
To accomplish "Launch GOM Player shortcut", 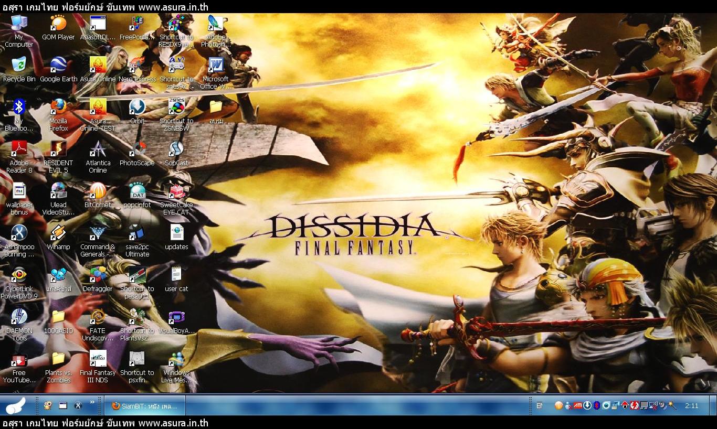I will pyautogui.click(x=58, y=28).
